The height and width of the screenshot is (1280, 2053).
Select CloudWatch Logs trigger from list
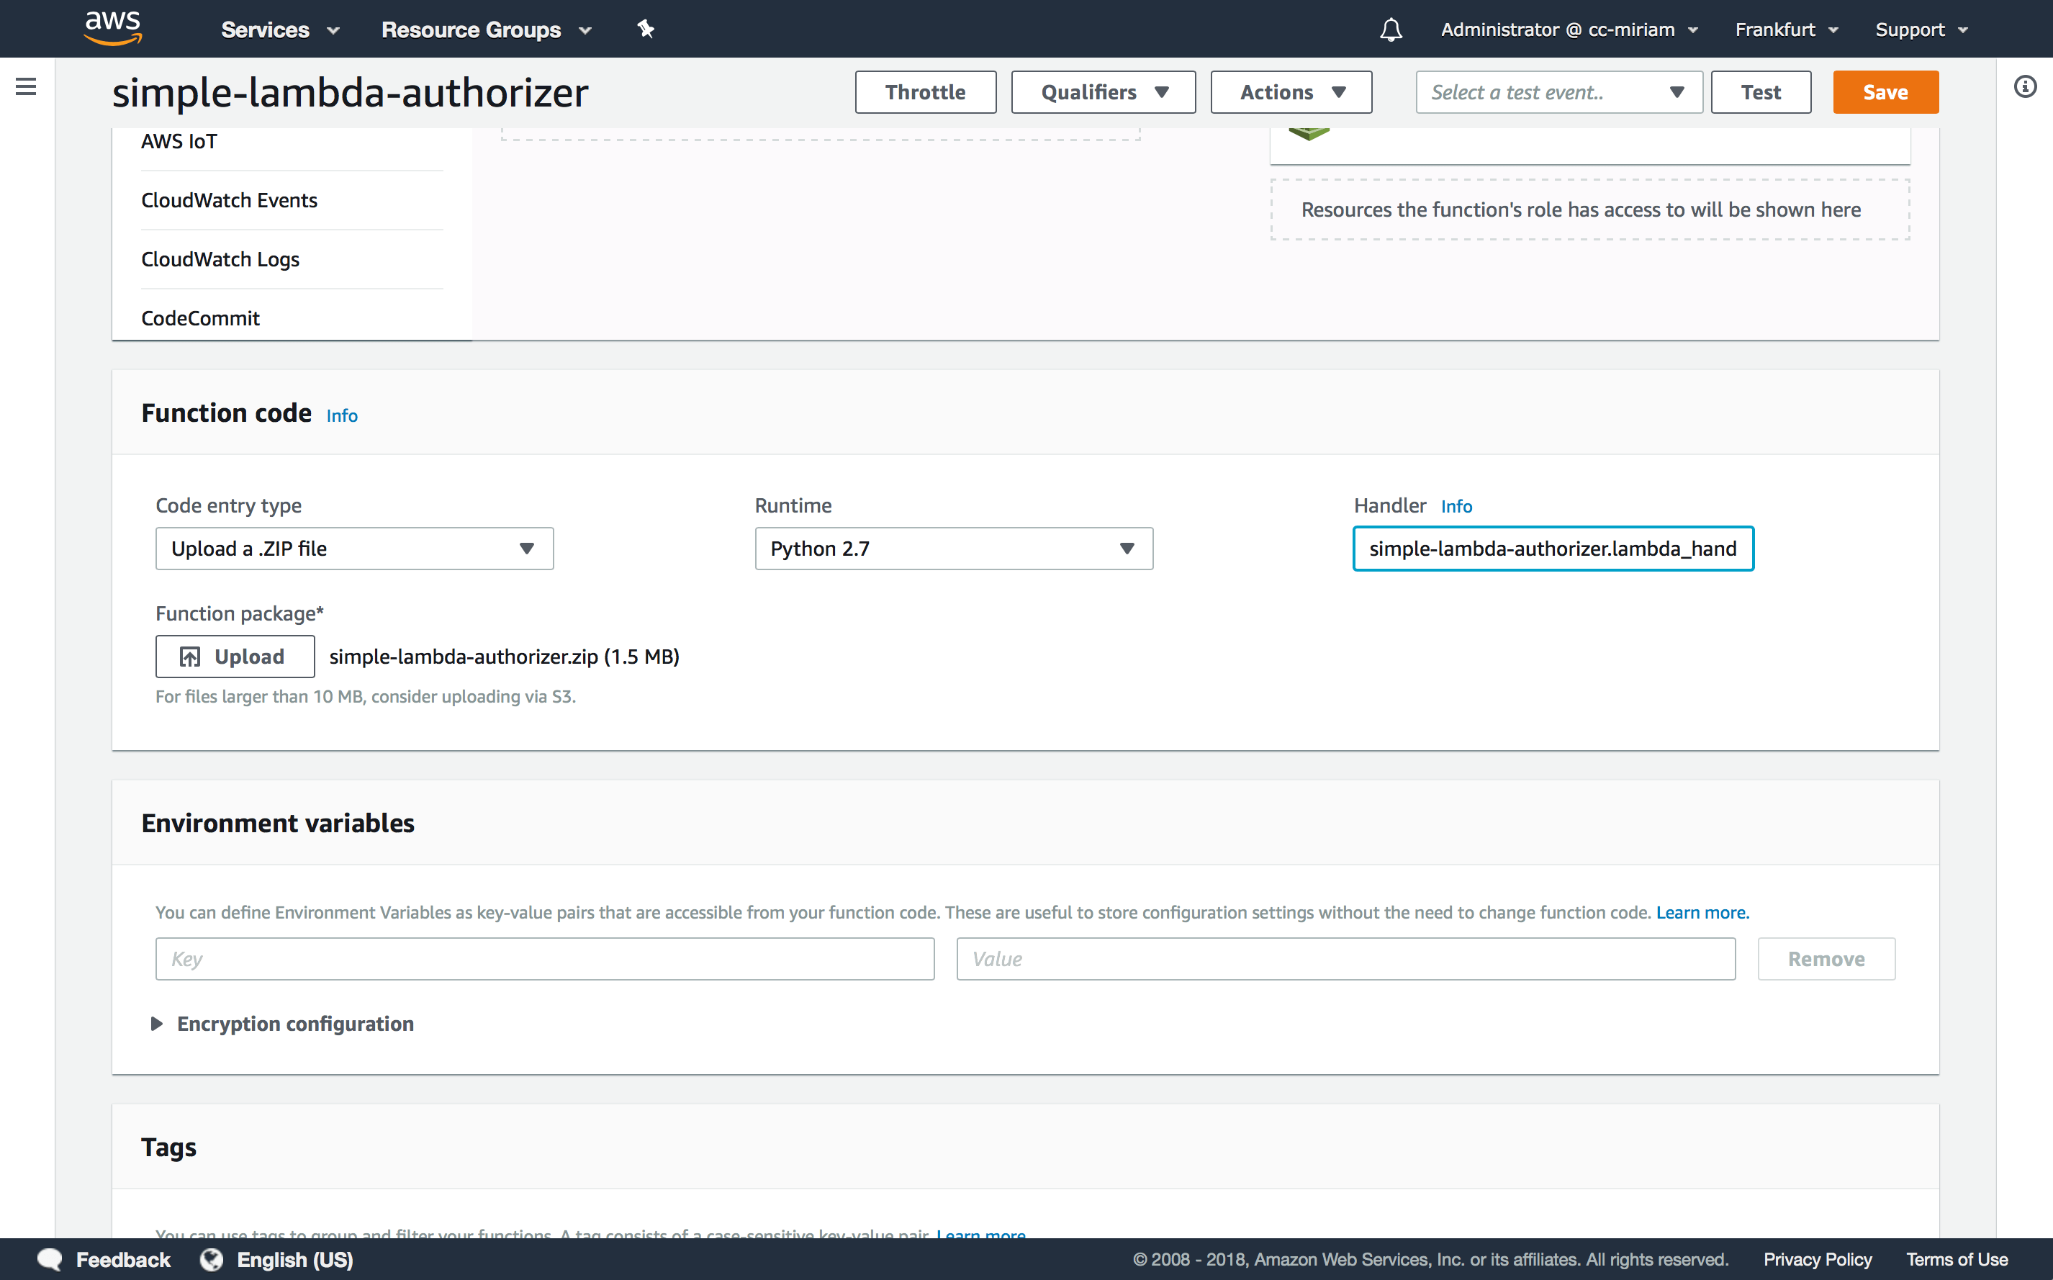(x=220, y=259)
